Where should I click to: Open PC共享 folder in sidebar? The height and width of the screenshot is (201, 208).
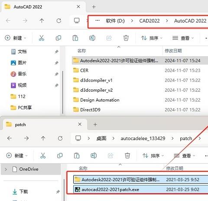coord(21,108)
